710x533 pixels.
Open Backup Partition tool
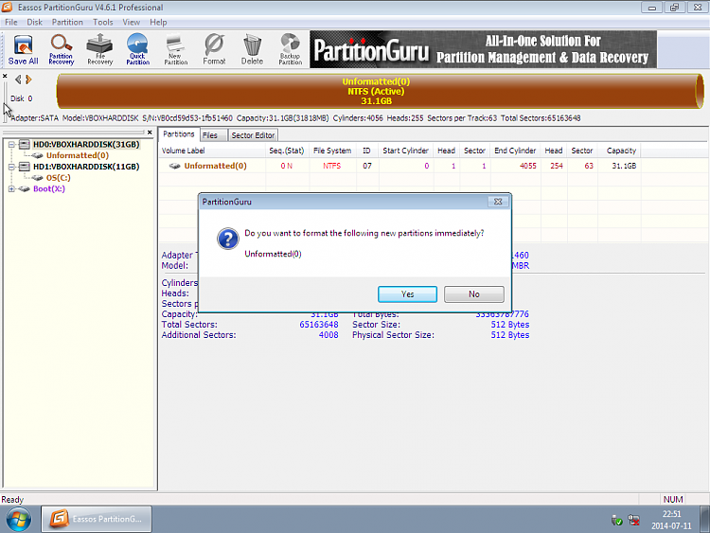pyautogui.click(x=291, y=50)
